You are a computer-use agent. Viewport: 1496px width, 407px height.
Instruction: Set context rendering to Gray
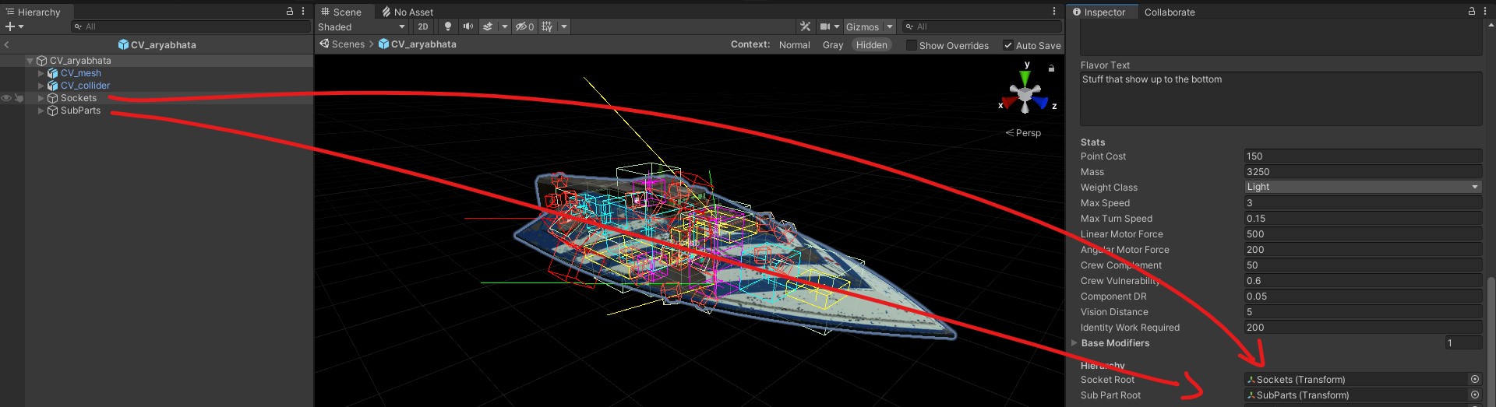pos(833,45)
